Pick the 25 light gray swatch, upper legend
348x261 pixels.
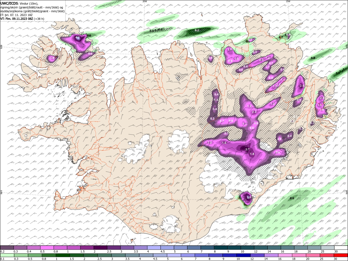tap(327, 248)
